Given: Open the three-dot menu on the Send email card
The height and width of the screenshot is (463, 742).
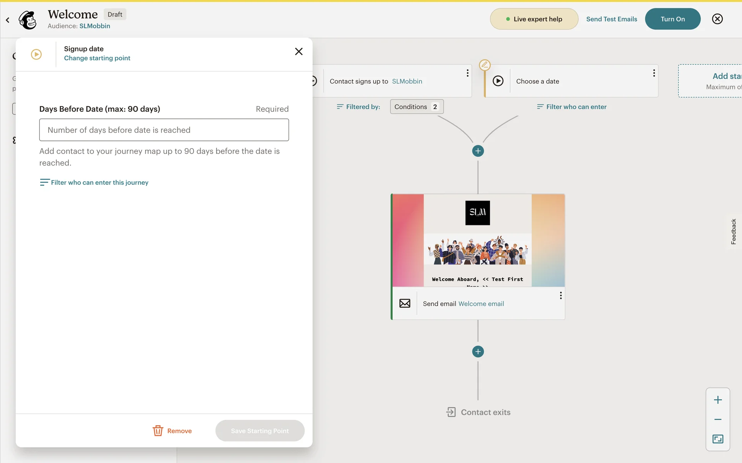Looking at the screenshot, I should pos(560,296).
